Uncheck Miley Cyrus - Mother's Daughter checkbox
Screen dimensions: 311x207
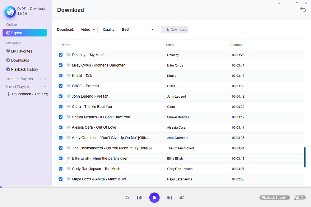coord(61,65)
